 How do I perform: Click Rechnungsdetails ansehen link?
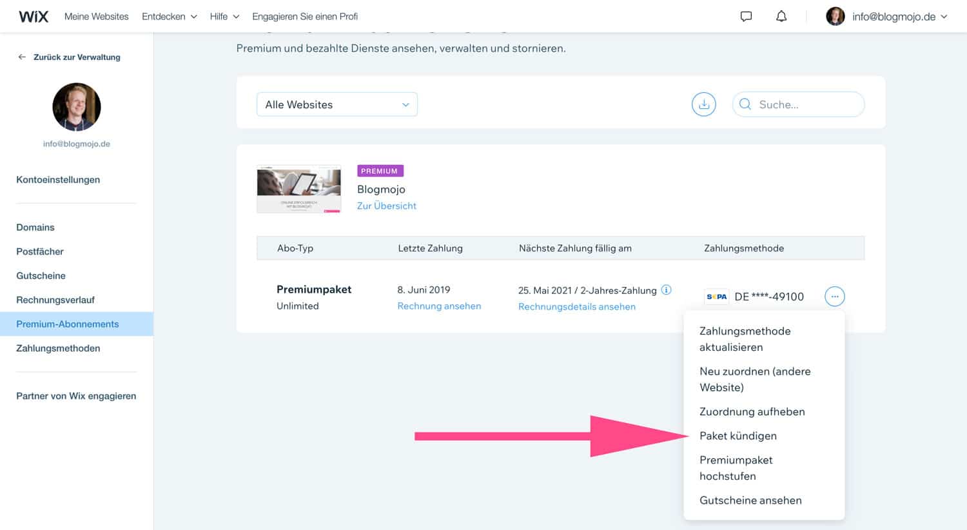(577, 307)
